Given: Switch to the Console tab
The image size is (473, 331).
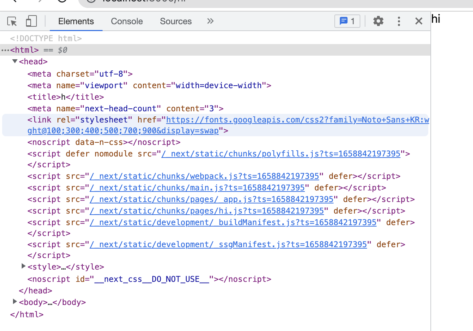Looking at the screenshot, I should (127, 21).
